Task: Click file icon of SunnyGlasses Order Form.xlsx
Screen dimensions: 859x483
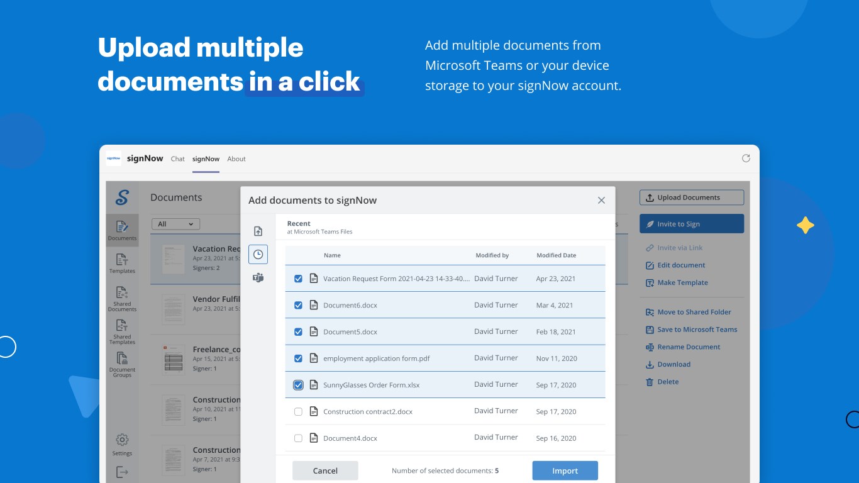Action: point(314,385)
